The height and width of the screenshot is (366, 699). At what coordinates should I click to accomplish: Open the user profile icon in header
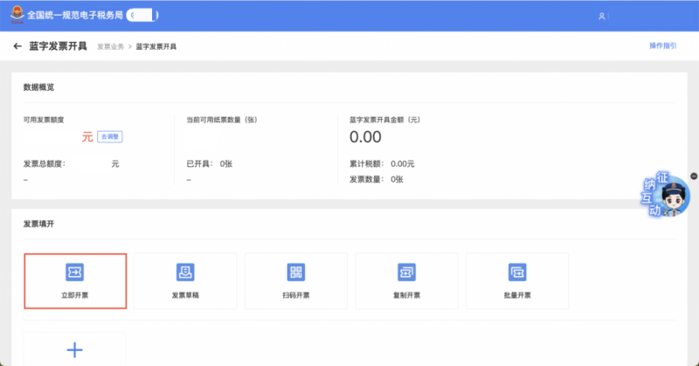point(601,17)
